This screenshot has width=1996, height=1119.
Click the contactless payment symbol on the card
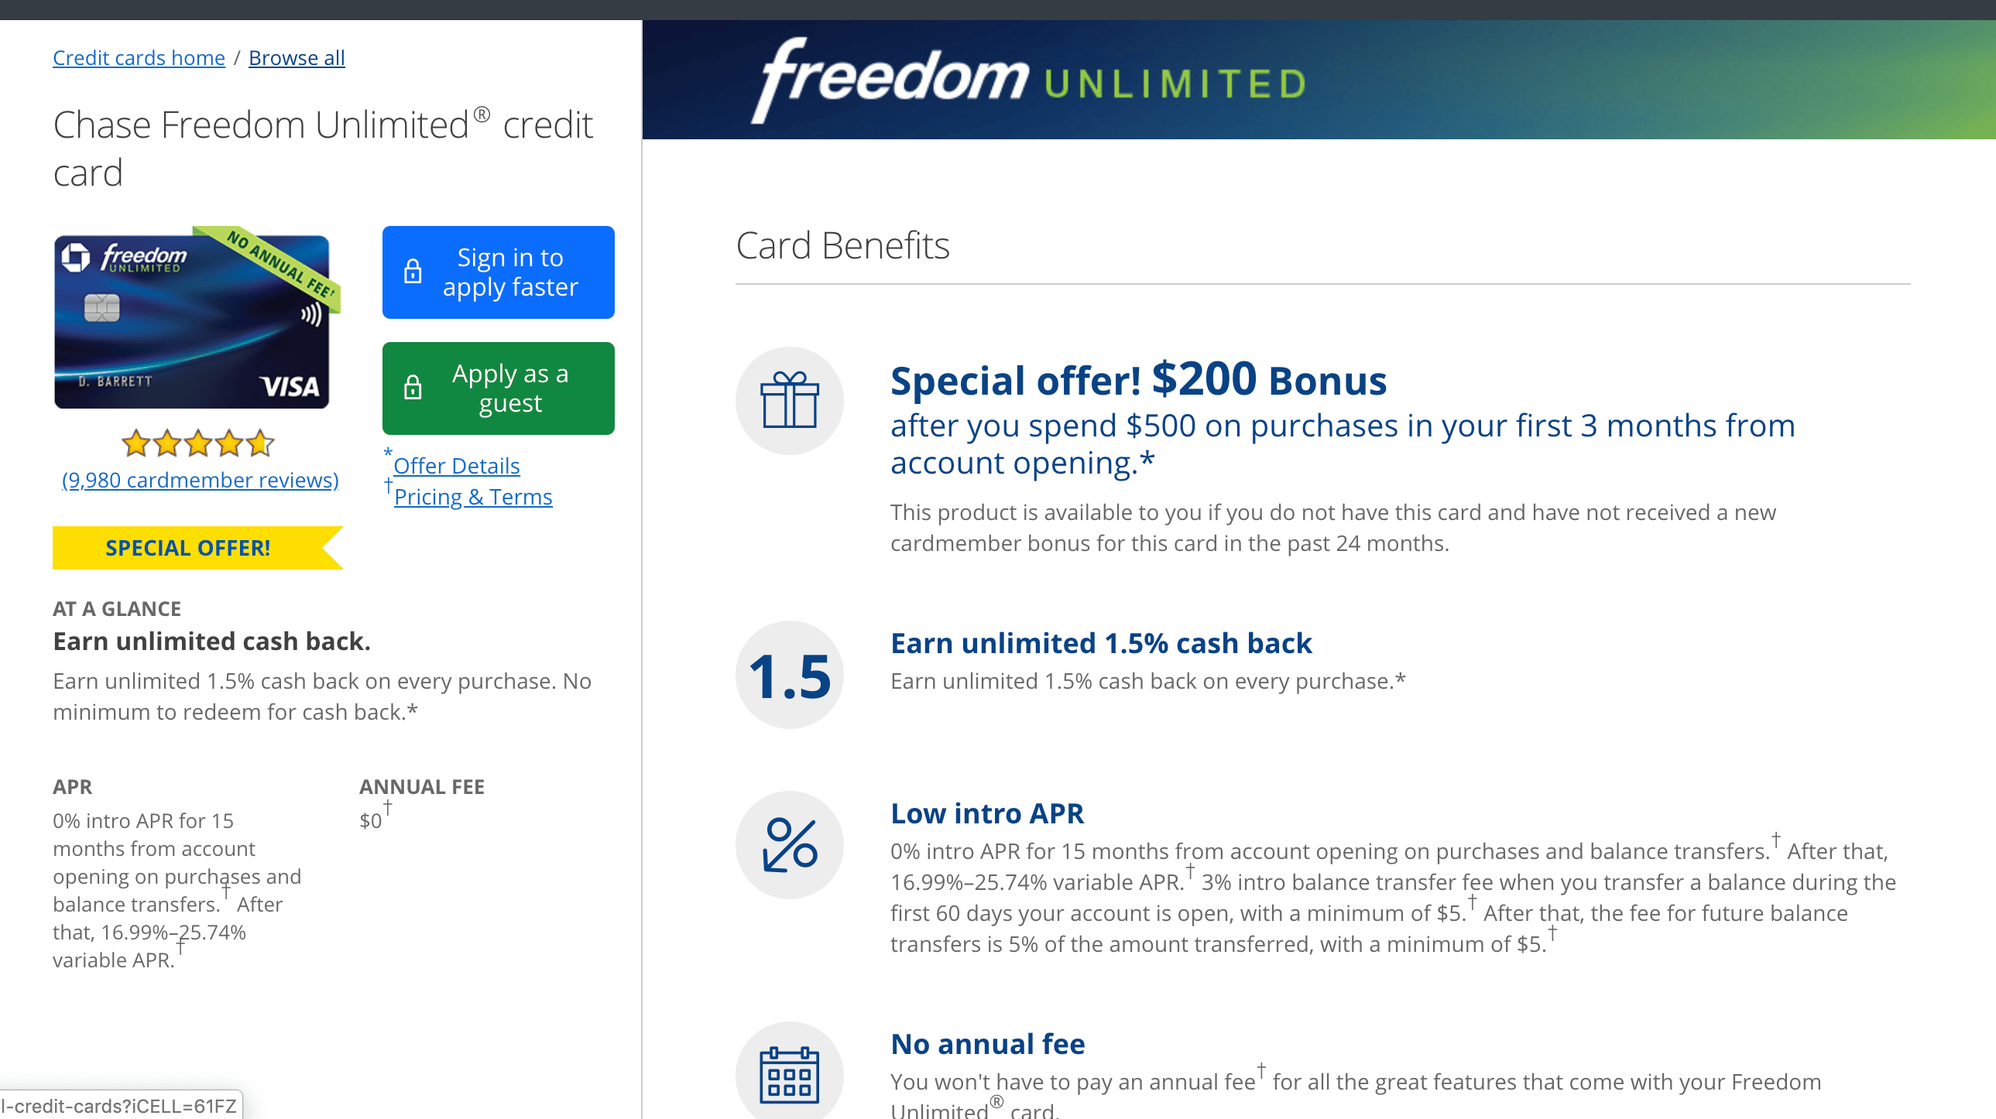tap(310, 314)
